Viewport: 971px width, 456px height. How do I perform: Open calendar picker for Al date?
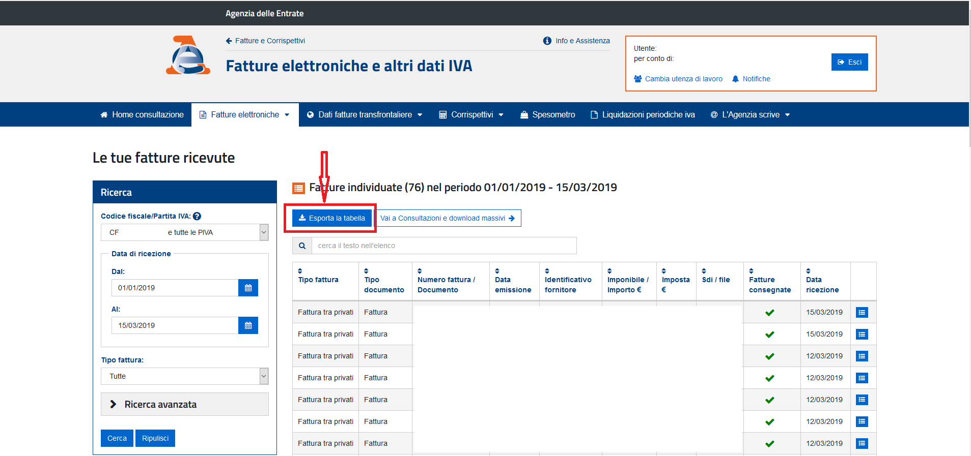(248, 325)
